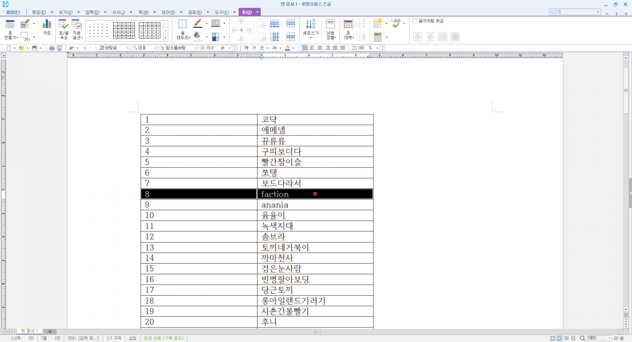
Task: Click the cell fill paint bucket icon
Action: [197, 37]
